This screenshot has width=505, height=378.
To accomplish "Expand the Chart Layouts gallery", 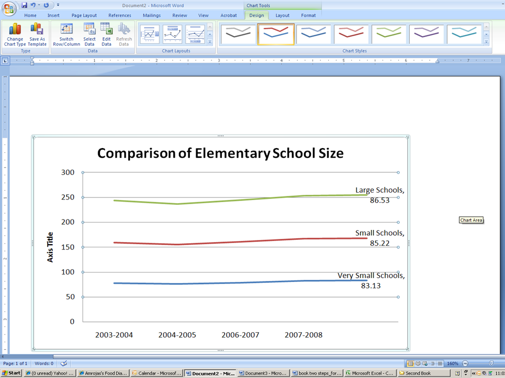I will 210,42.
